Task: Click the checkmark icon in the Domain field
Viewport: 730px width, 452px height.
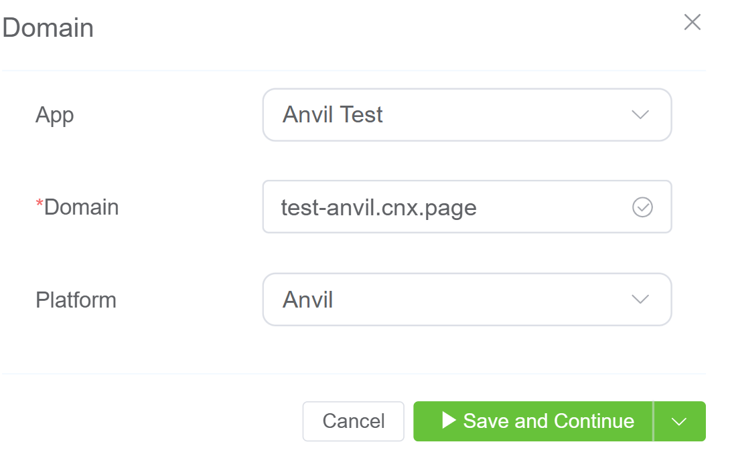Action: click(x=642, y=207)
